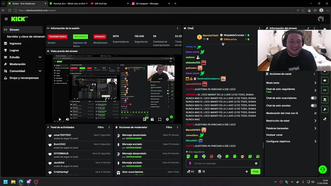Click username Sandraskinsmiperra in chat
This screenshot has width=331, height=186.
(x=208, y=79)
